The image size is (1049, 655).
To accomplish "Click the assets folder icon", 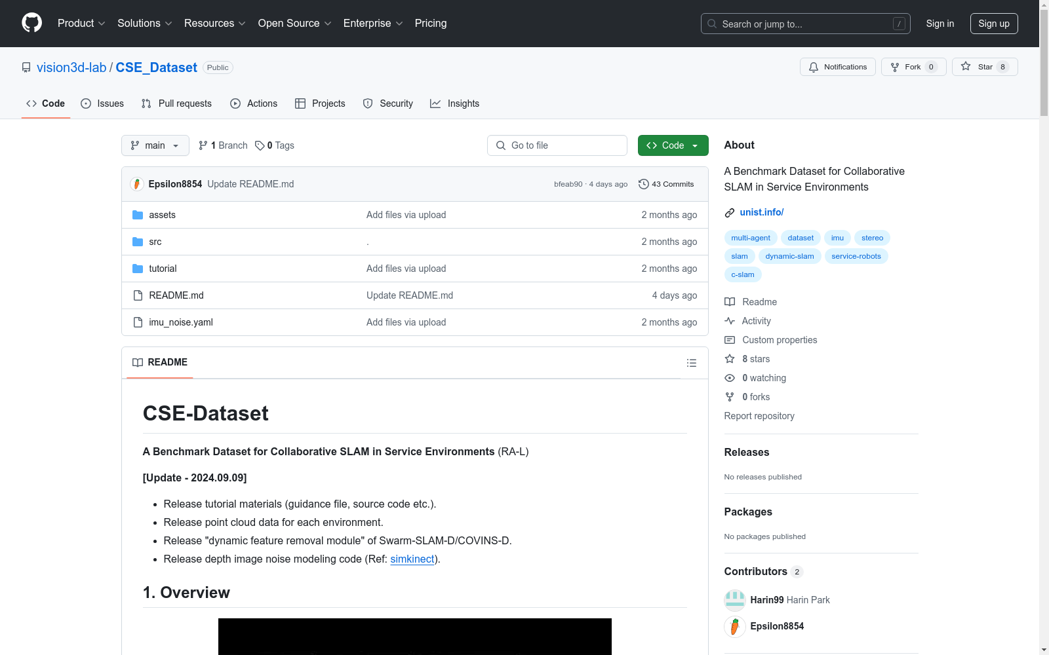I will [138, 215].
